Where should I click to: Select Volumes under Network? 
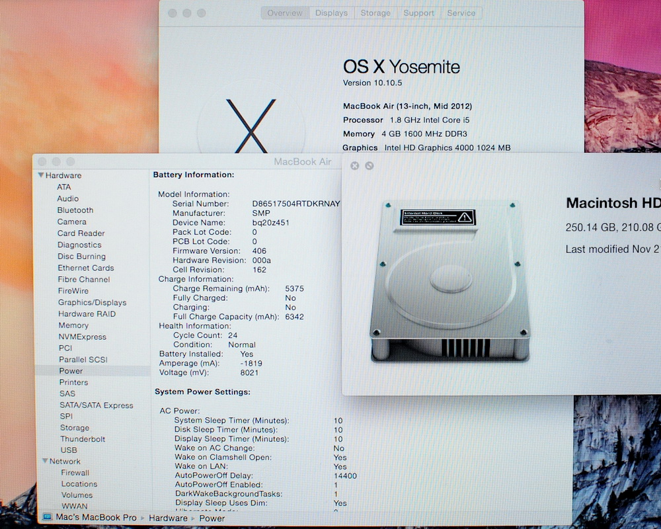tap(77, 495)
